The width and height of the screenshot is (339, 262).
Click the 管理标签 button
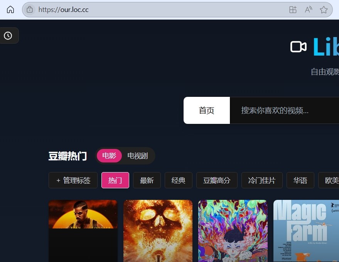[73, 180]
